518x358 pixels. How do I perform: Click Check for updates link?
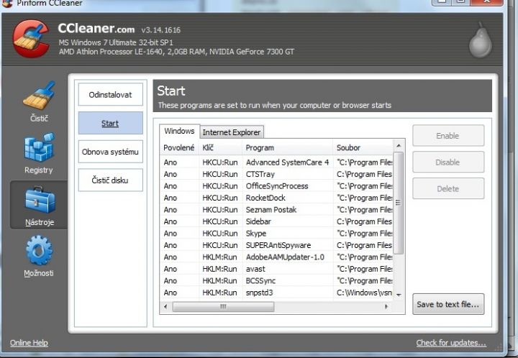pyautogui.click(x=451, y=343)
